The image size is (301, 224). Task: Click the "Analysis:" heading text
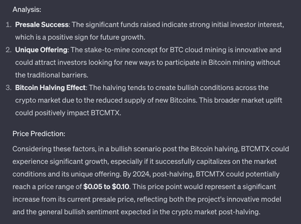(26, 9)
